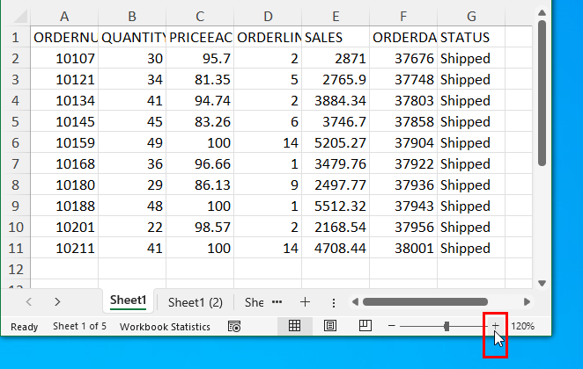Click vertical scrollbar up arrow
Screen dimensions: 583x369
coord(542,13)
